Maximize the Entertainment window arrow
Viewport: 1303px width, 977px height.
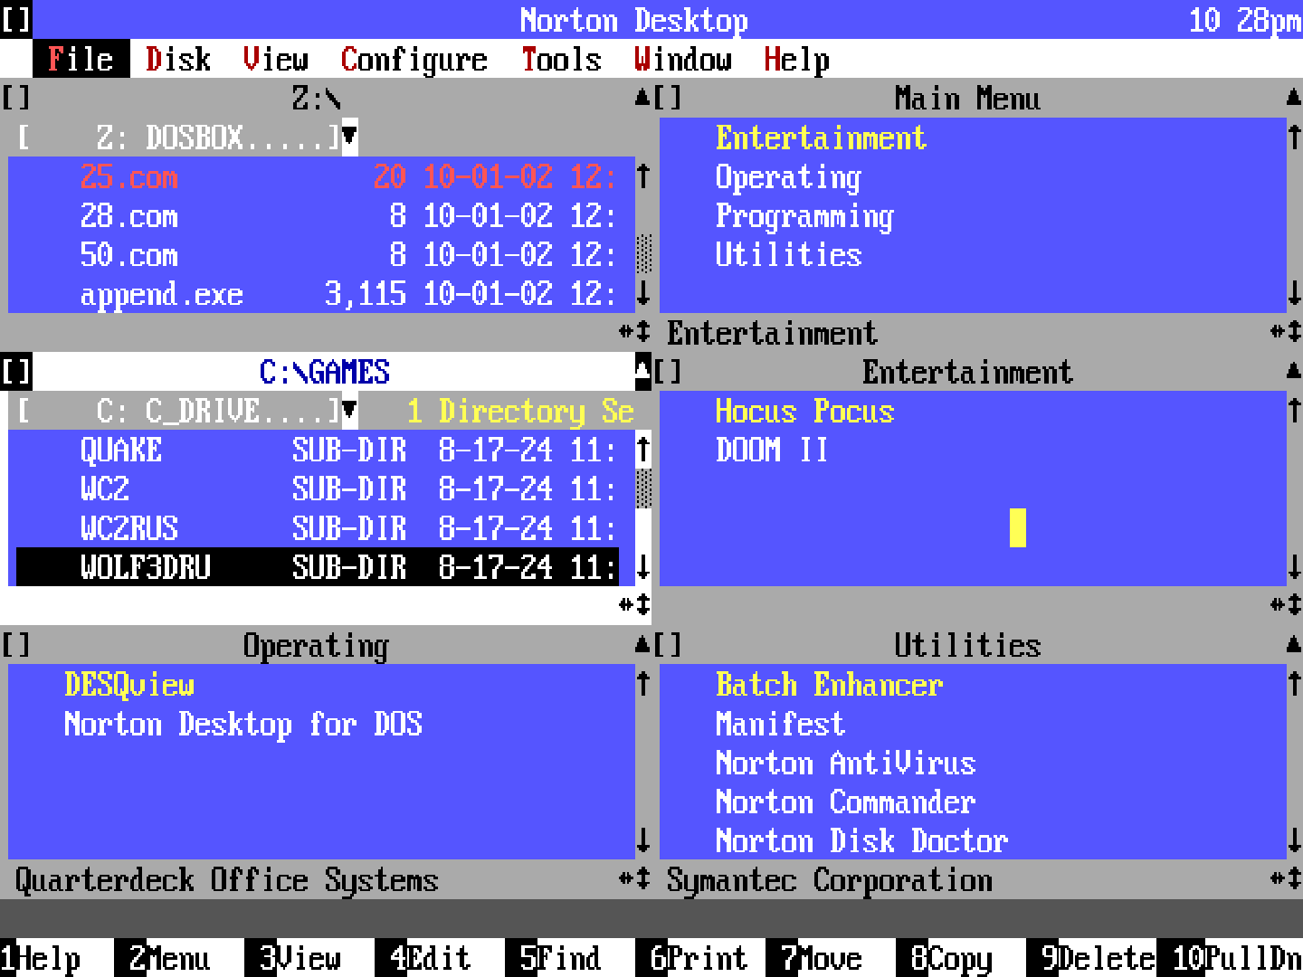click(x=1294, y=372)
